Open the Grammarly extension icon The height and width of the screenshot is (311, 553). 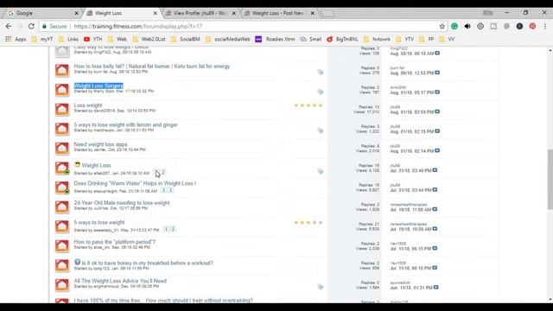[x=454, y=26]
